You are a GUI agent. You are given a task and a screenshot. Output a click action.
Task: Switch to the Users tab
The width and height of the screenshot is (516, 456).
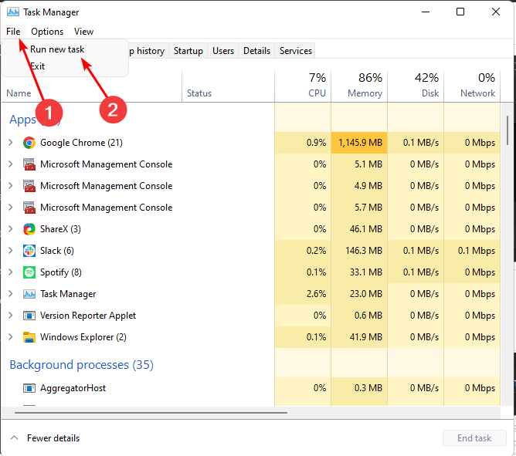point(223,51)
